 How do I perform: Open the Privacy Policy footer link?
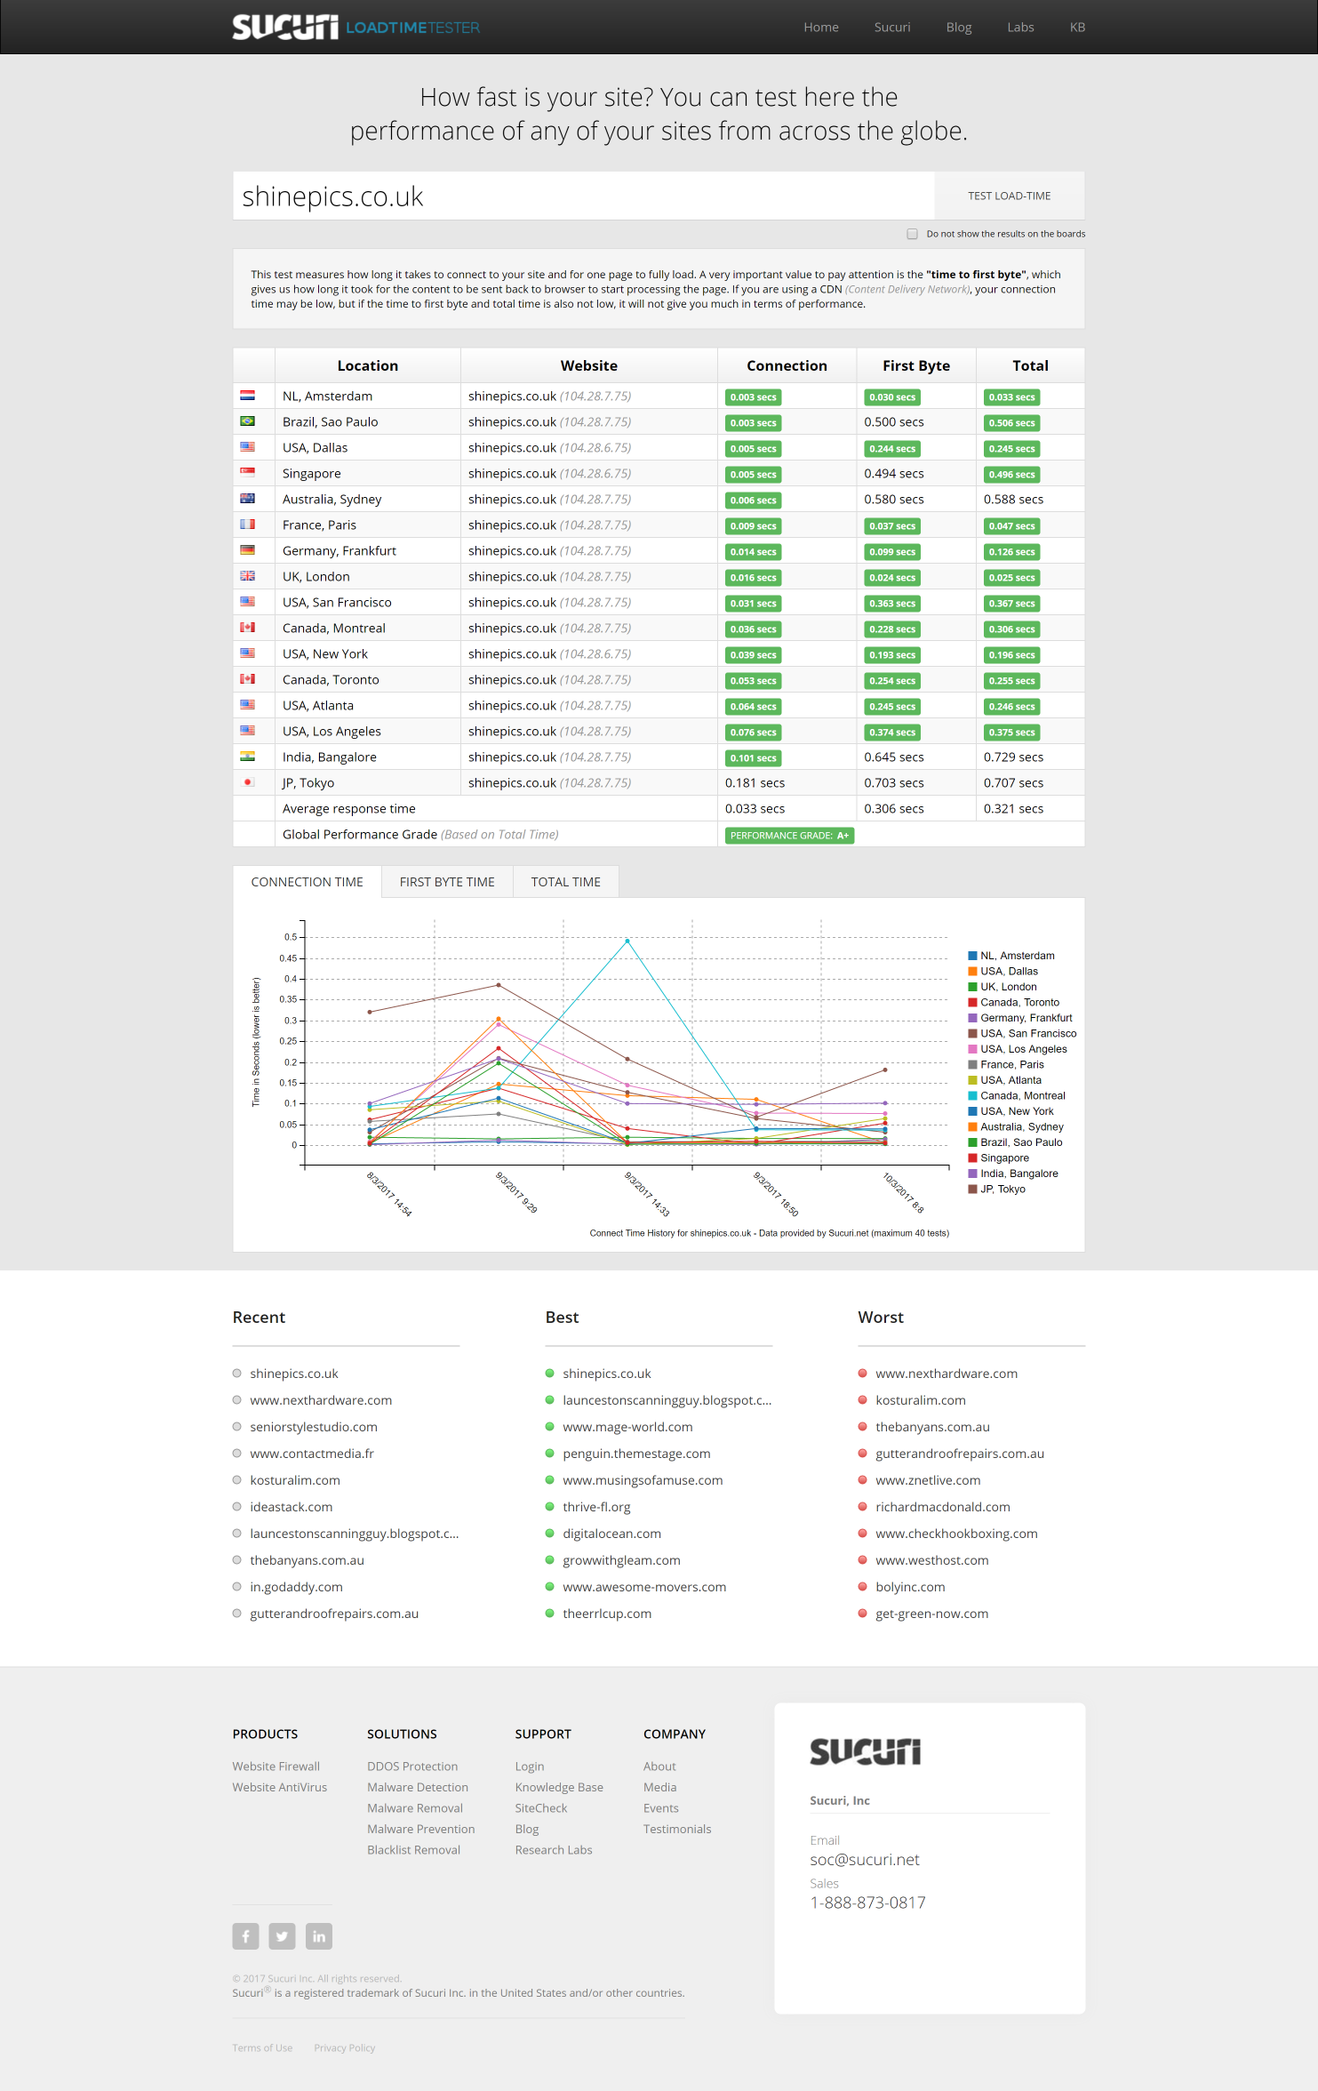point(344,2047)
